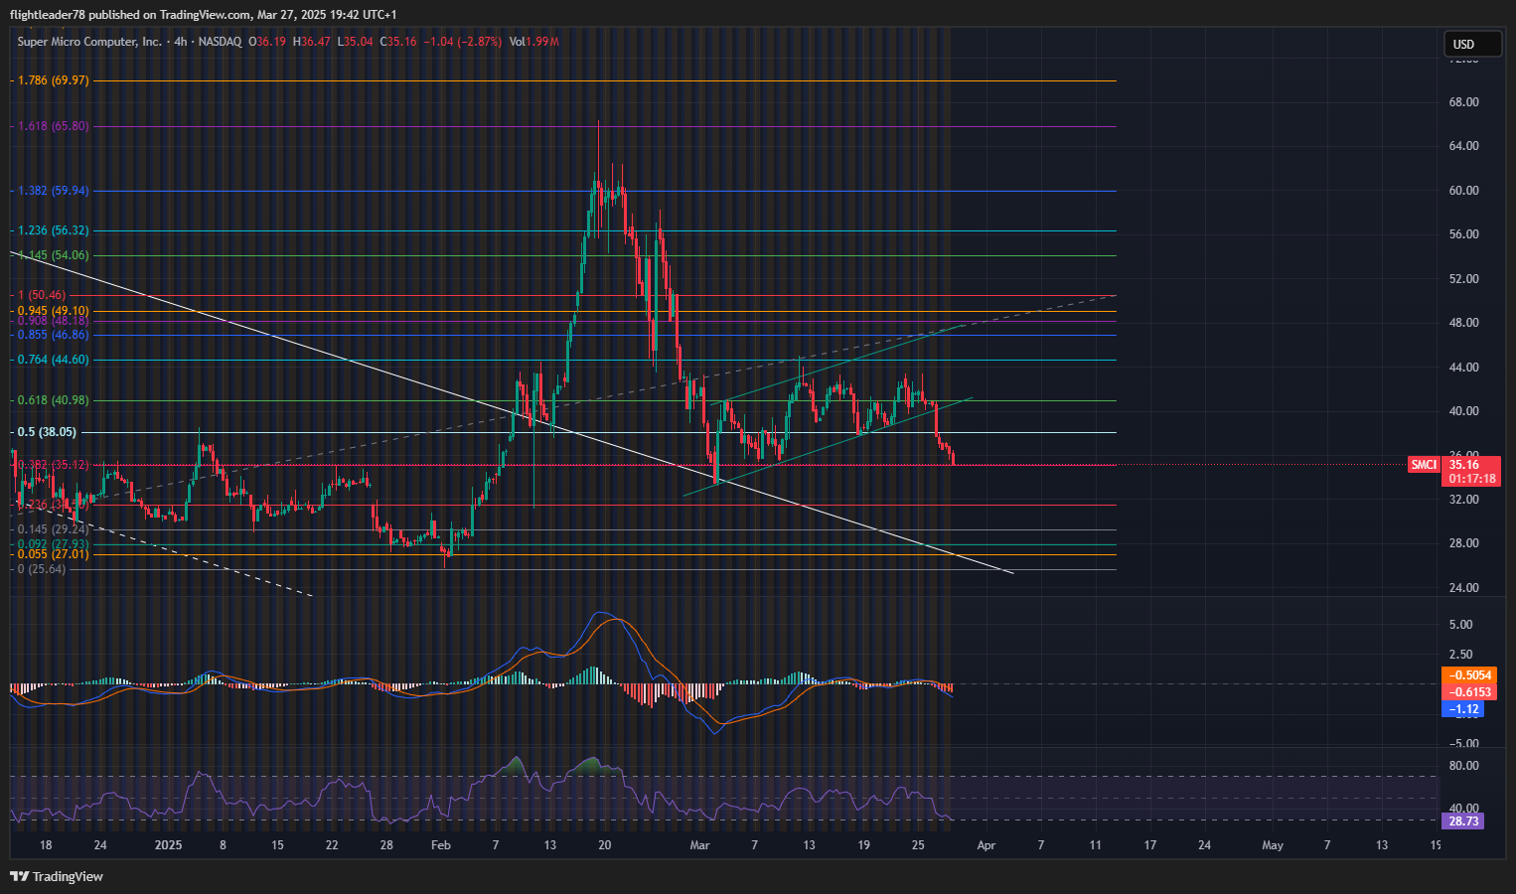Click the 19 date label on time axis
1516x894 pixels.
[x=864, y=845]
